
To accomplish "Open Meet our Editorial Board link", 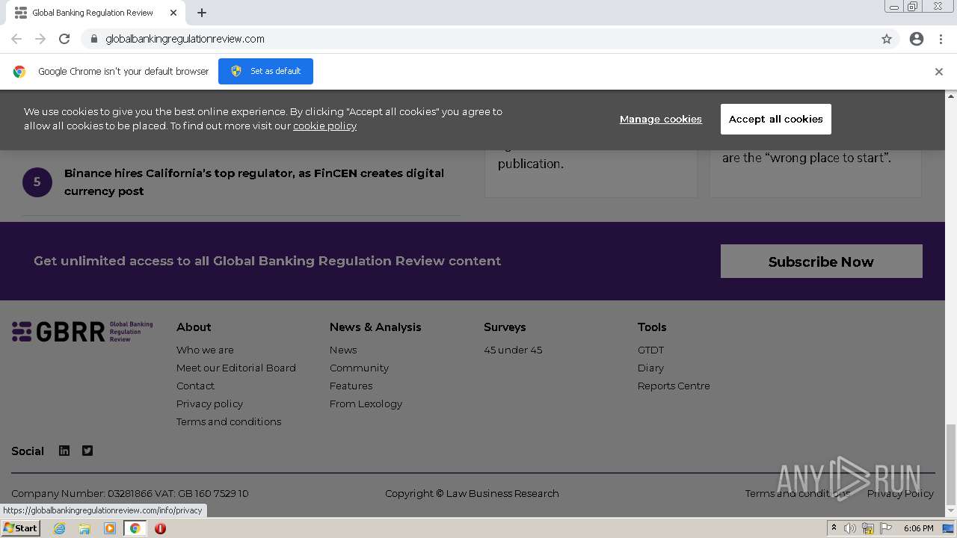I will [x=236, y=368].
